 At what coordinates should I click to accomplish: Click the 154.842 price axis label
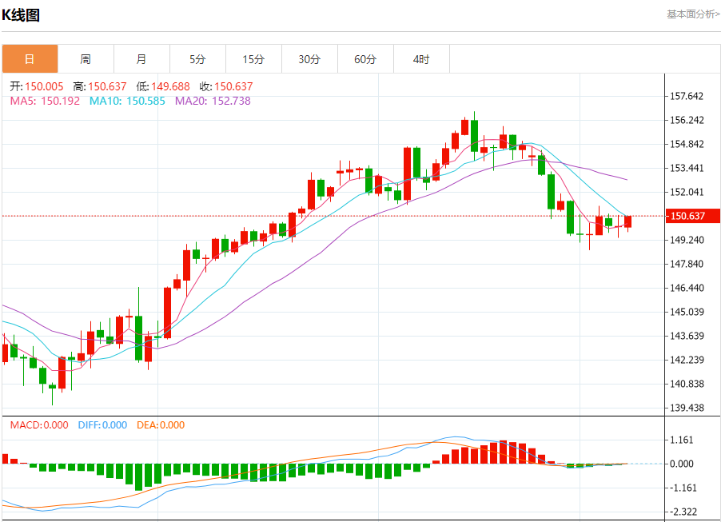pyautogui.click(x=687, y=144)
